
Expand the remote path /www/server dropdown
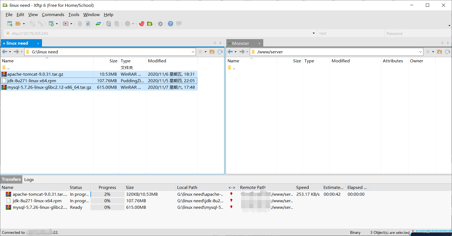click(420, 52)
